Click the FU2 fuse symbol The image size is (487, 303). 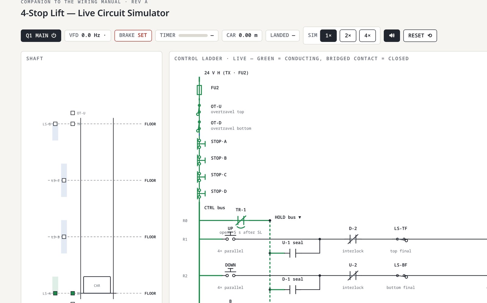pyautogui.click(x=199, y=90)
